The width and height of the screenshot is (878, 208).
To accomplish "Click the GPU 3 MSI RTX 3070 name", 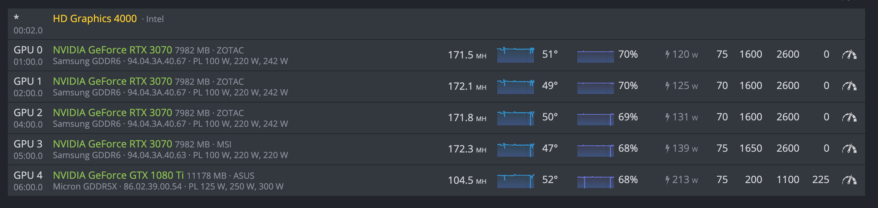I will tap(112, 144).
